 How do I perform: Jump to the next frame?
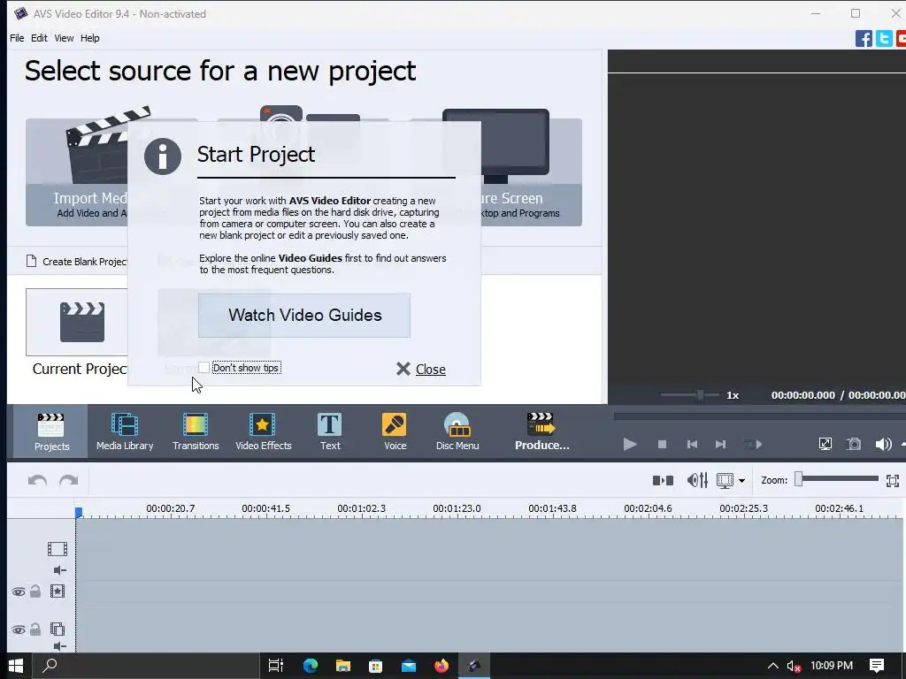(720, 444)
